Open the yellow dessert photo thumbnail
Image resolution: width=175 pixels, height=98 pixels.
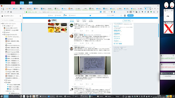[x=51, y=30]
